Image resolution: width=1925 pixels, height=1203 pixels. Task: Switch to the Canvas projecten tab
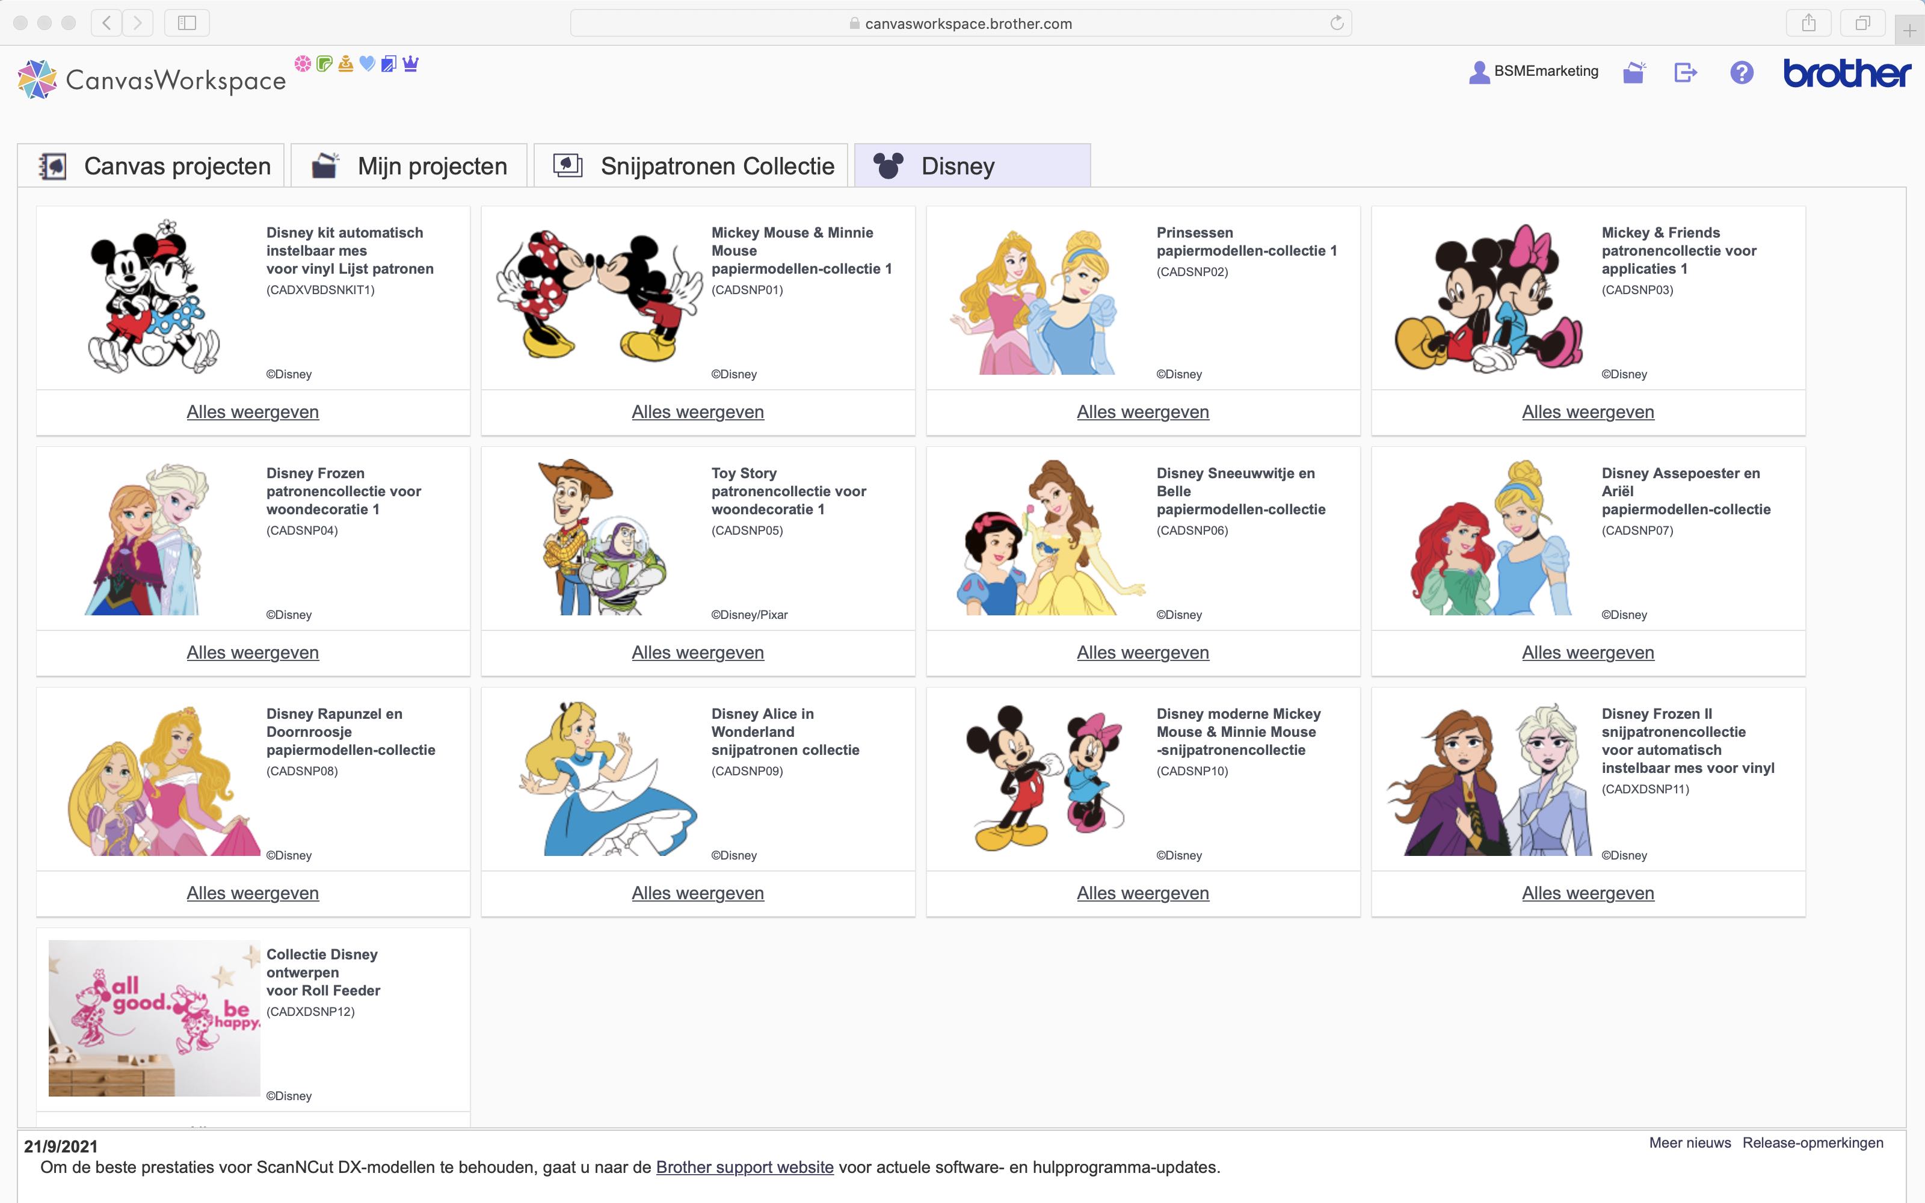tap(151, 165)
